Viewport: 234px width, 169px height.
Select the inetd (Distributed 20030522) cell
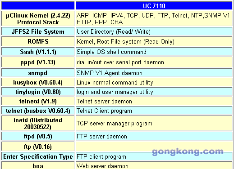(x=38, y=124)
